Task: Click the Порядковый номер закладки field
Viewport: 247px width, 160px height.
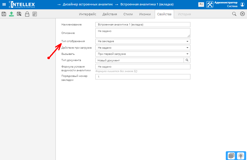Action: (x=143, y=77)
